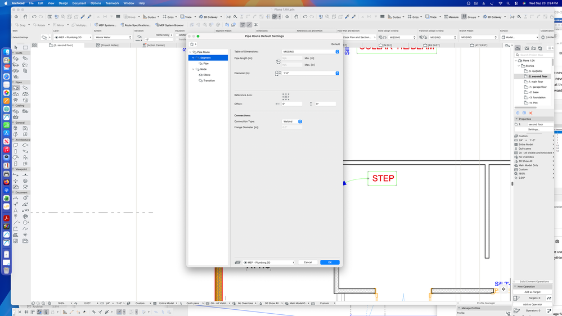
Task: Select 3. roof/attic story in Navigator
Action: pyautogui.click(x=533, y=71)
